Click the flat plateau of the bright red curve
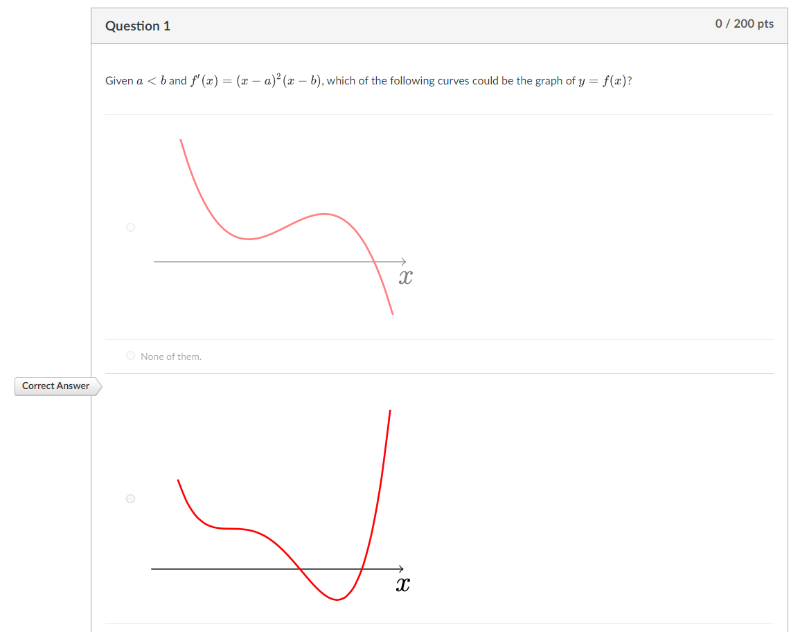800x632 pixels. [x=229, y=528]
